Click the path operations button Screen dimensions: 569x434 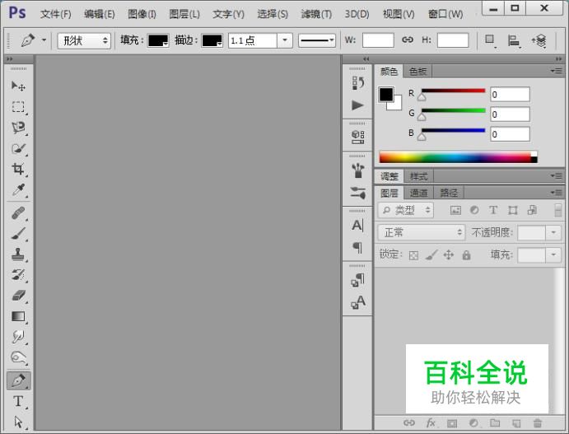tap(490, 40)
